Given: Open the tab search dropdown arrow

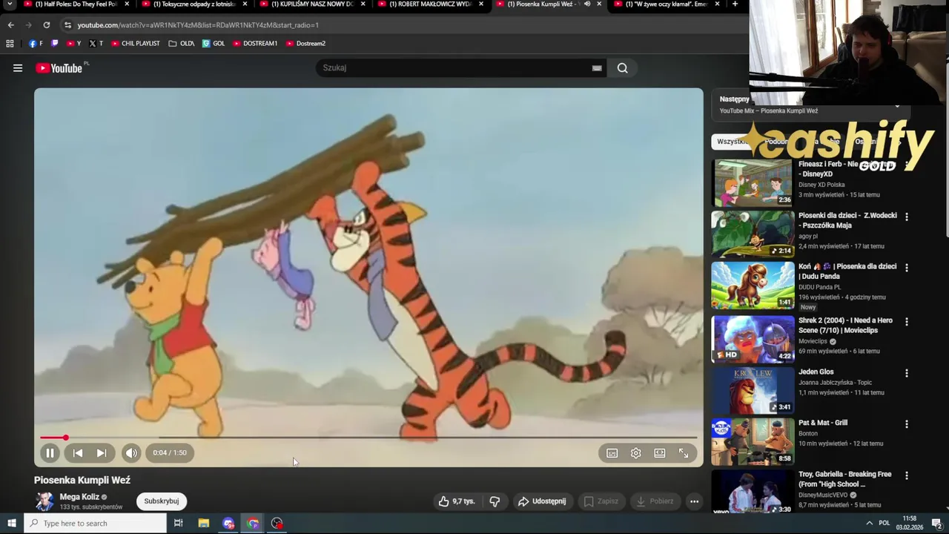Looking at the screenshot, I should 10,4.
